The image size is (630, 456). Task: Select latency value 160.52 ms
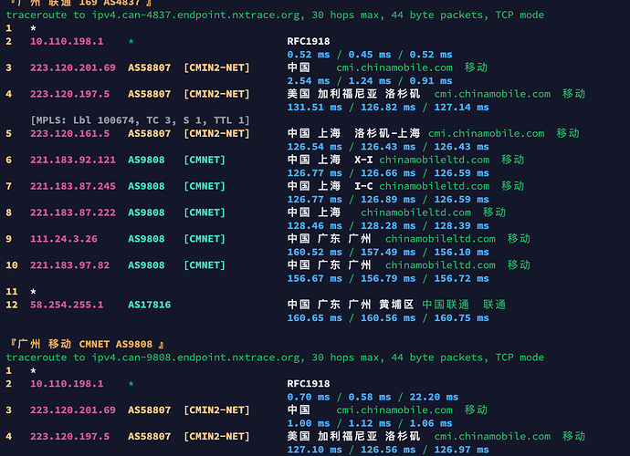pyautogui.click(x=315, y=253)
